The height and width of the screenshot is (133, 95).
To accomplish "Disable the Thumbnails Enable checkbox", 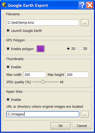I will 8,67.
